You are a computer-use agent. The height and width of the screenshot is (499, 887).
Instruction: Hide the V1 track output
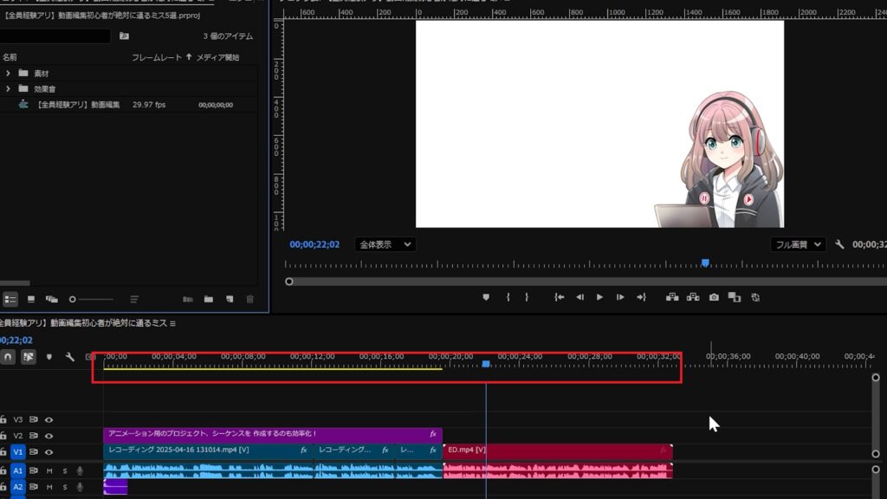click(x=49, y=452)
